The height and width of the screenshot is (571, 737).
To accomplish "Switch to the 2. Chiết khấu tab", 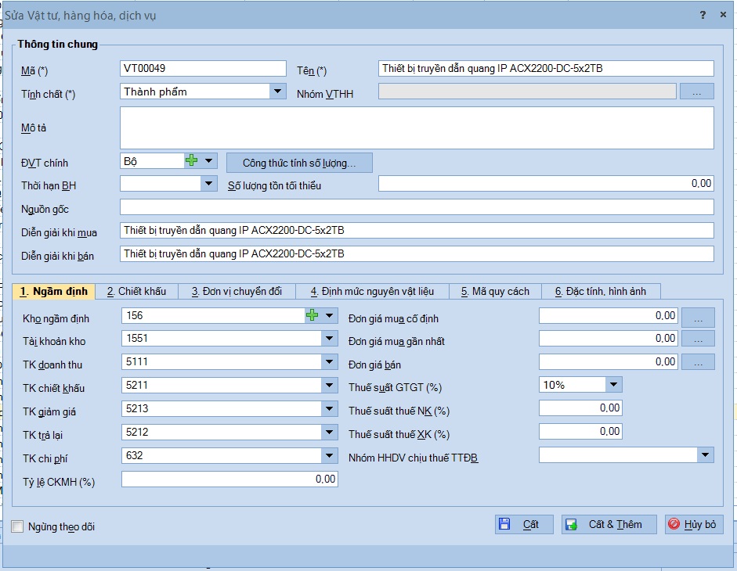I will [x=136, y=291].
